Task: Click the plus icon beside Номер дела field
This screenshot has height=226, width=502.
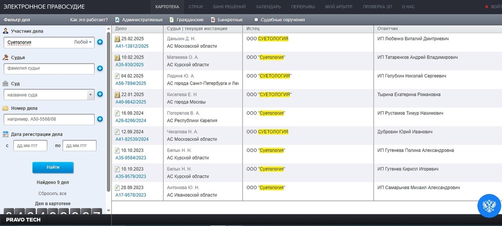Action: (x=100, y=119)
